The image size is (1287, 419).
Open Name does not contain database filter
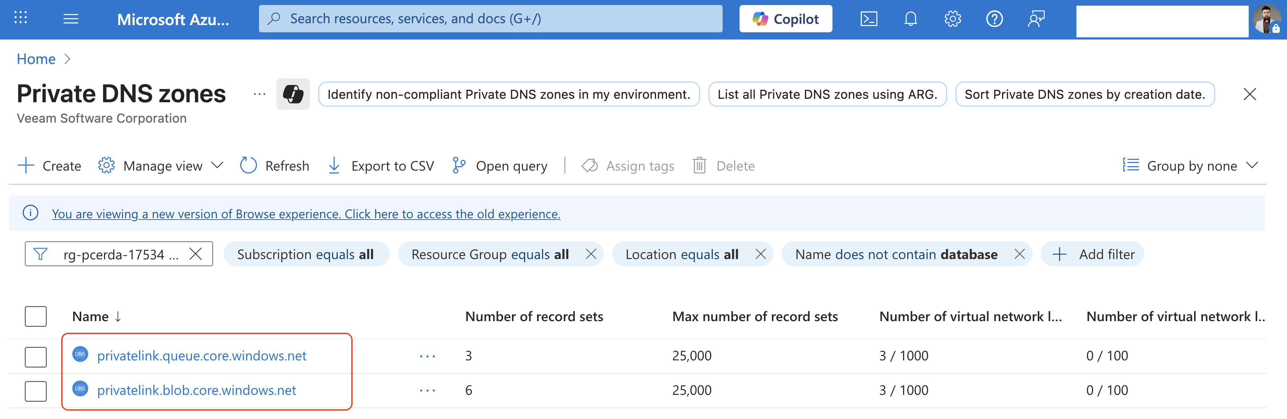point(896,254)
